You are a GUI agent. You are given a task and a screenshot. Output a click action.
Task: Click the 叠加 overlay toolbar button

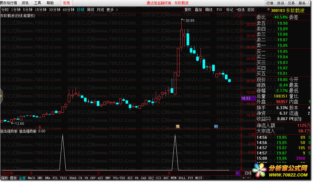[x=198, y=10]
